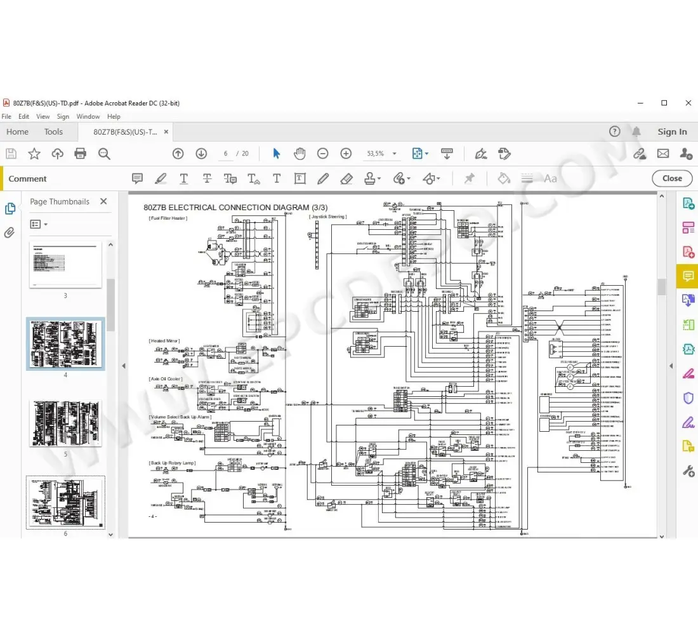Screen dimensions: 698x635
Task: Close the Comment toolbar
Action: (x=672, y=178)
